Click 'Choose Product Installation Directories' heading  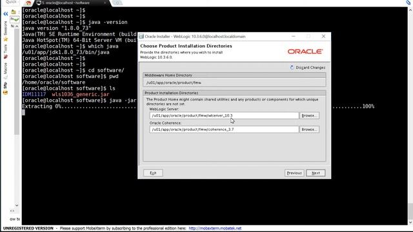click(186, 46)
